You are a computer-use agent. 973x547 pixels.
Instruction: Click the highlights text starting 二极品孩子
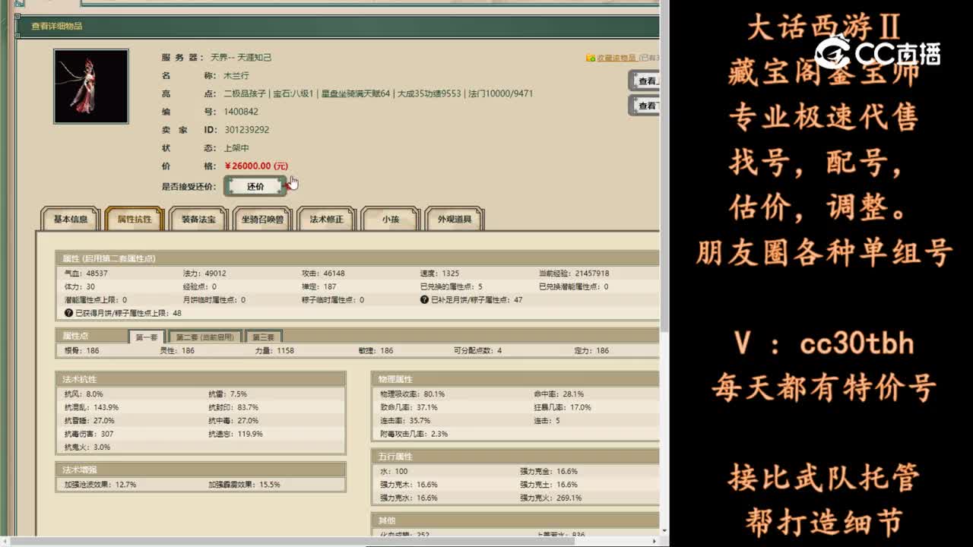tap(378, 93)
